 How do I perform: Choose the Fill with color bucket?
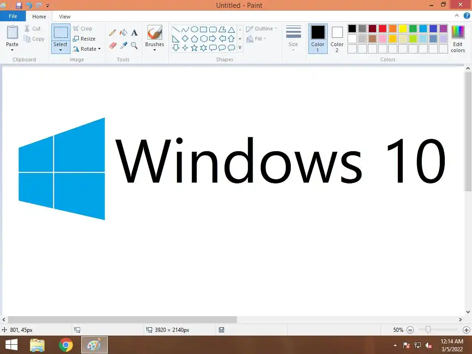click(x=124, y=33)
